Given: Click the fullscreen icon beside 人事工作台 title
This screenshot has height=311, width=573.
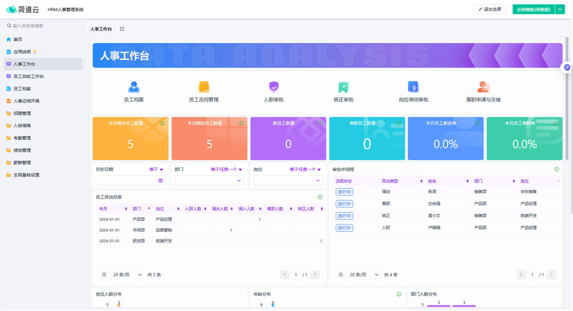Looking at the screenshot, I should [x=122, y=29].
